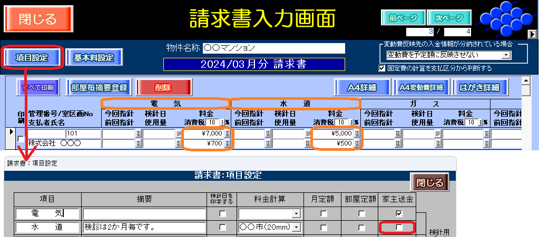Image resolution: width=539 pixels, height=237 pixels.
Task: Click grid icon beside ¥700 electricity tax
Action: coord(228,143)
